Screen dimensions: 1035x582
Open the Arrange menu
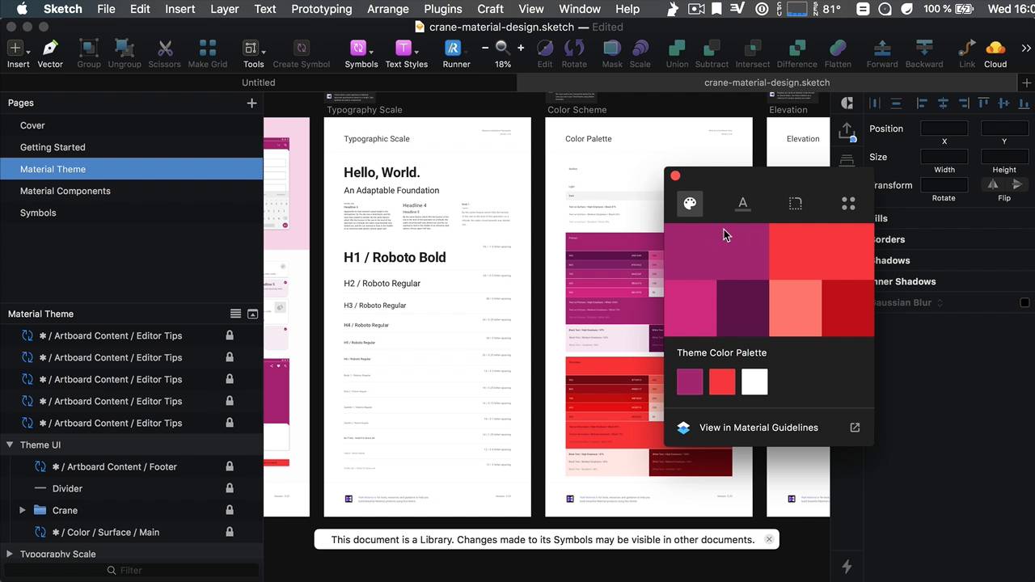click(387, 9)
